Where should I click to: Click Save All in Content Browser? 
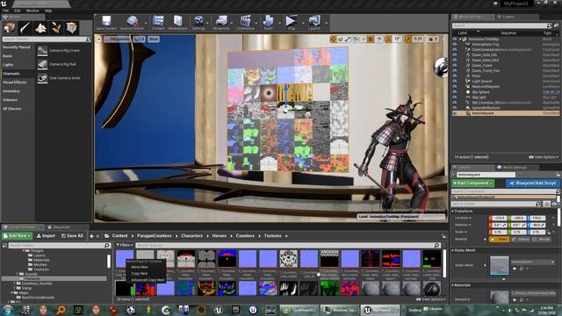pos(72,236)
